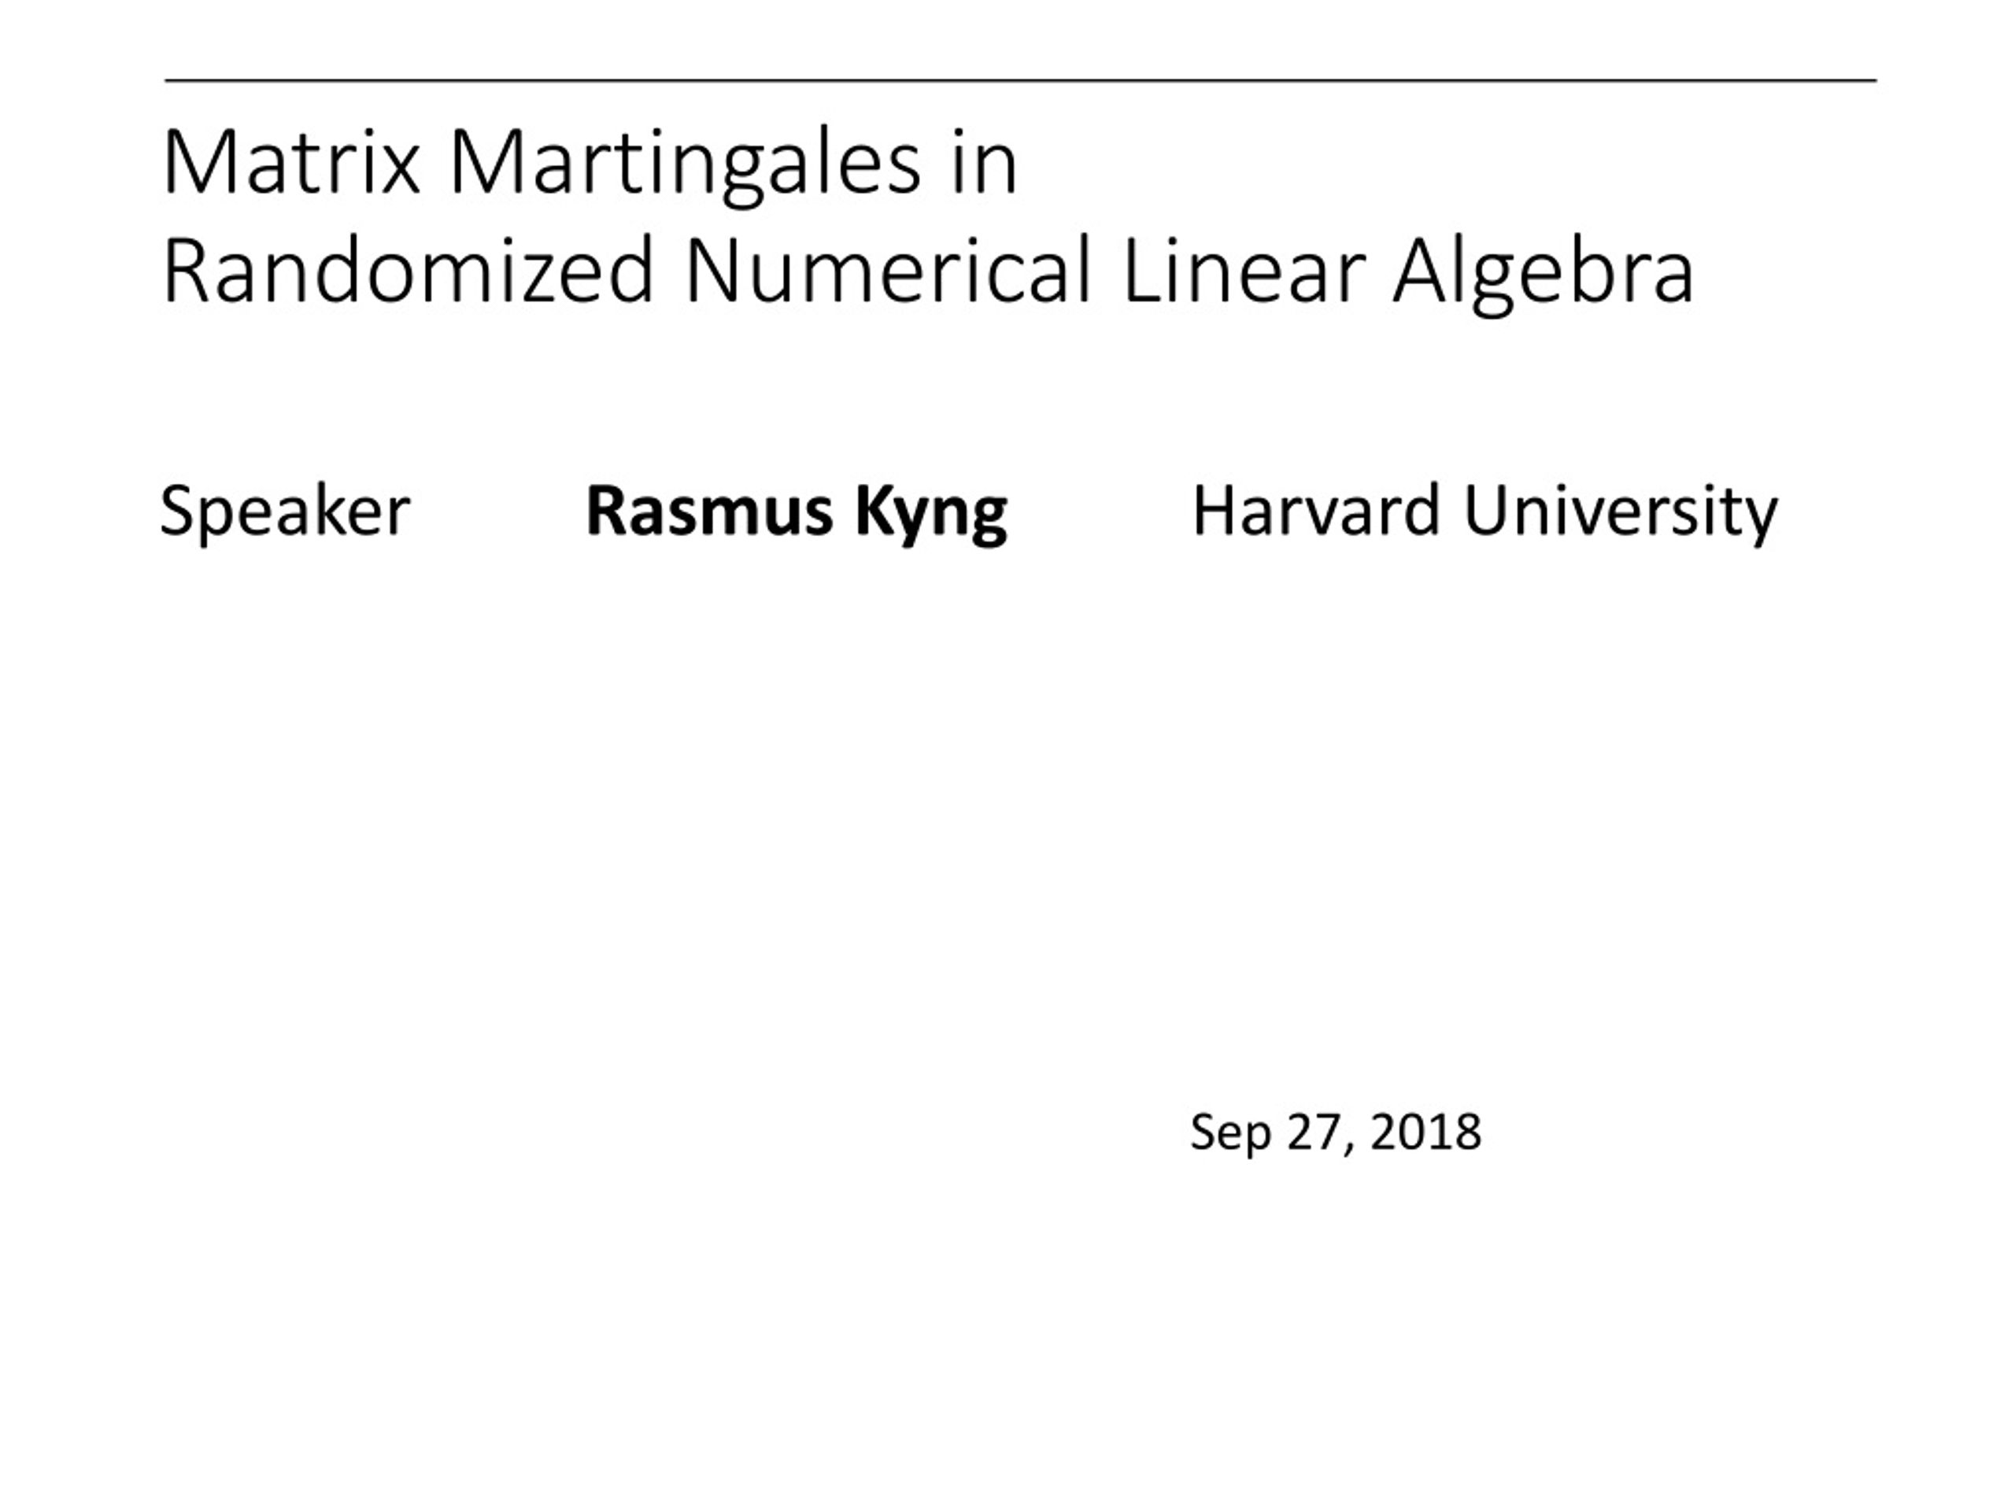Click the year "2018"
This screenshot has height=1511, width=2015.
[x=1425, y=1132]
